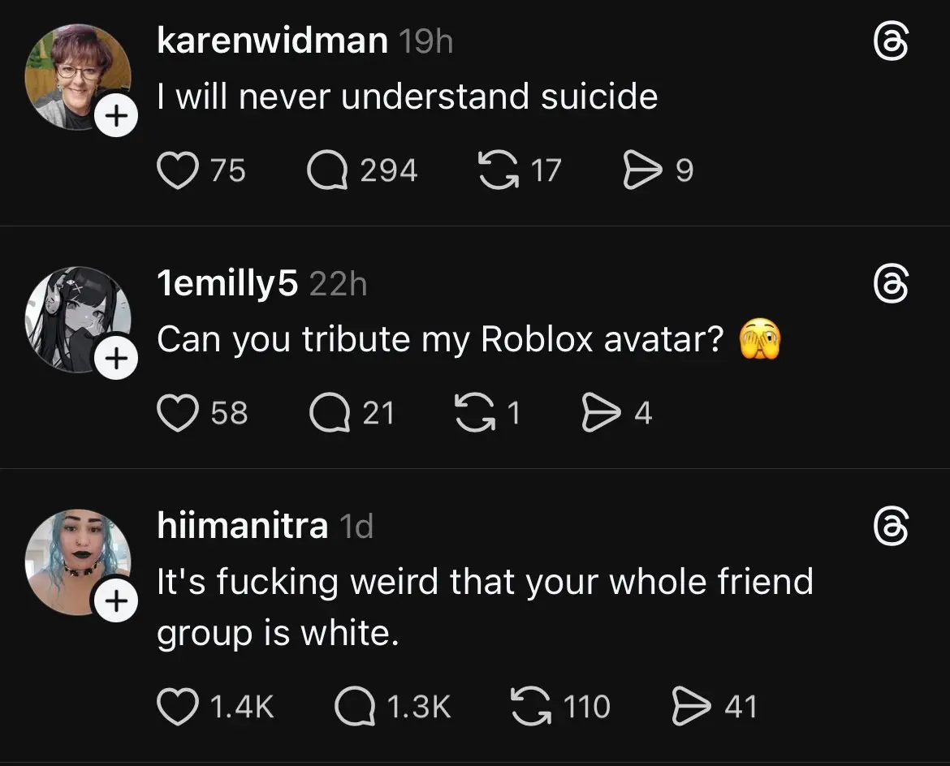
Task: Open the 1.3K replies on hiimanitra's post
Action: pyautogui.click(x=353, y=705)
